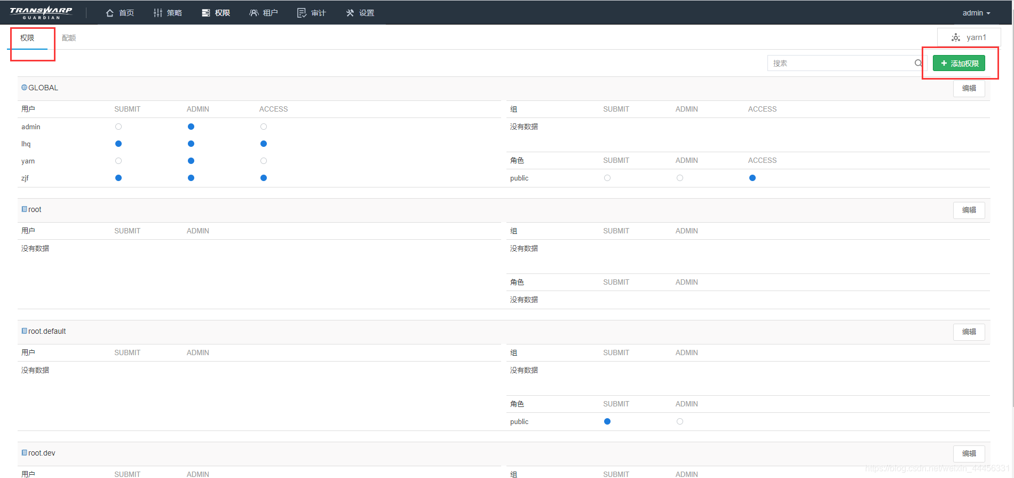The height and width of the screenshot is (478, 1014).
Task: Toggle ACCESS radio for user admin
Action: click(x=264, y=127)
